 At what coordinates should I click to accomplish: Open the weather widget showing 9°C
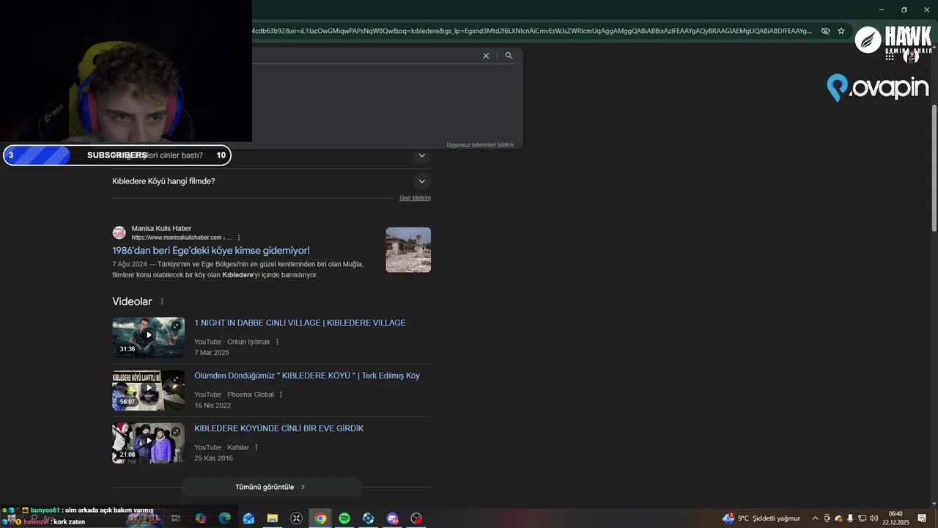761,518
